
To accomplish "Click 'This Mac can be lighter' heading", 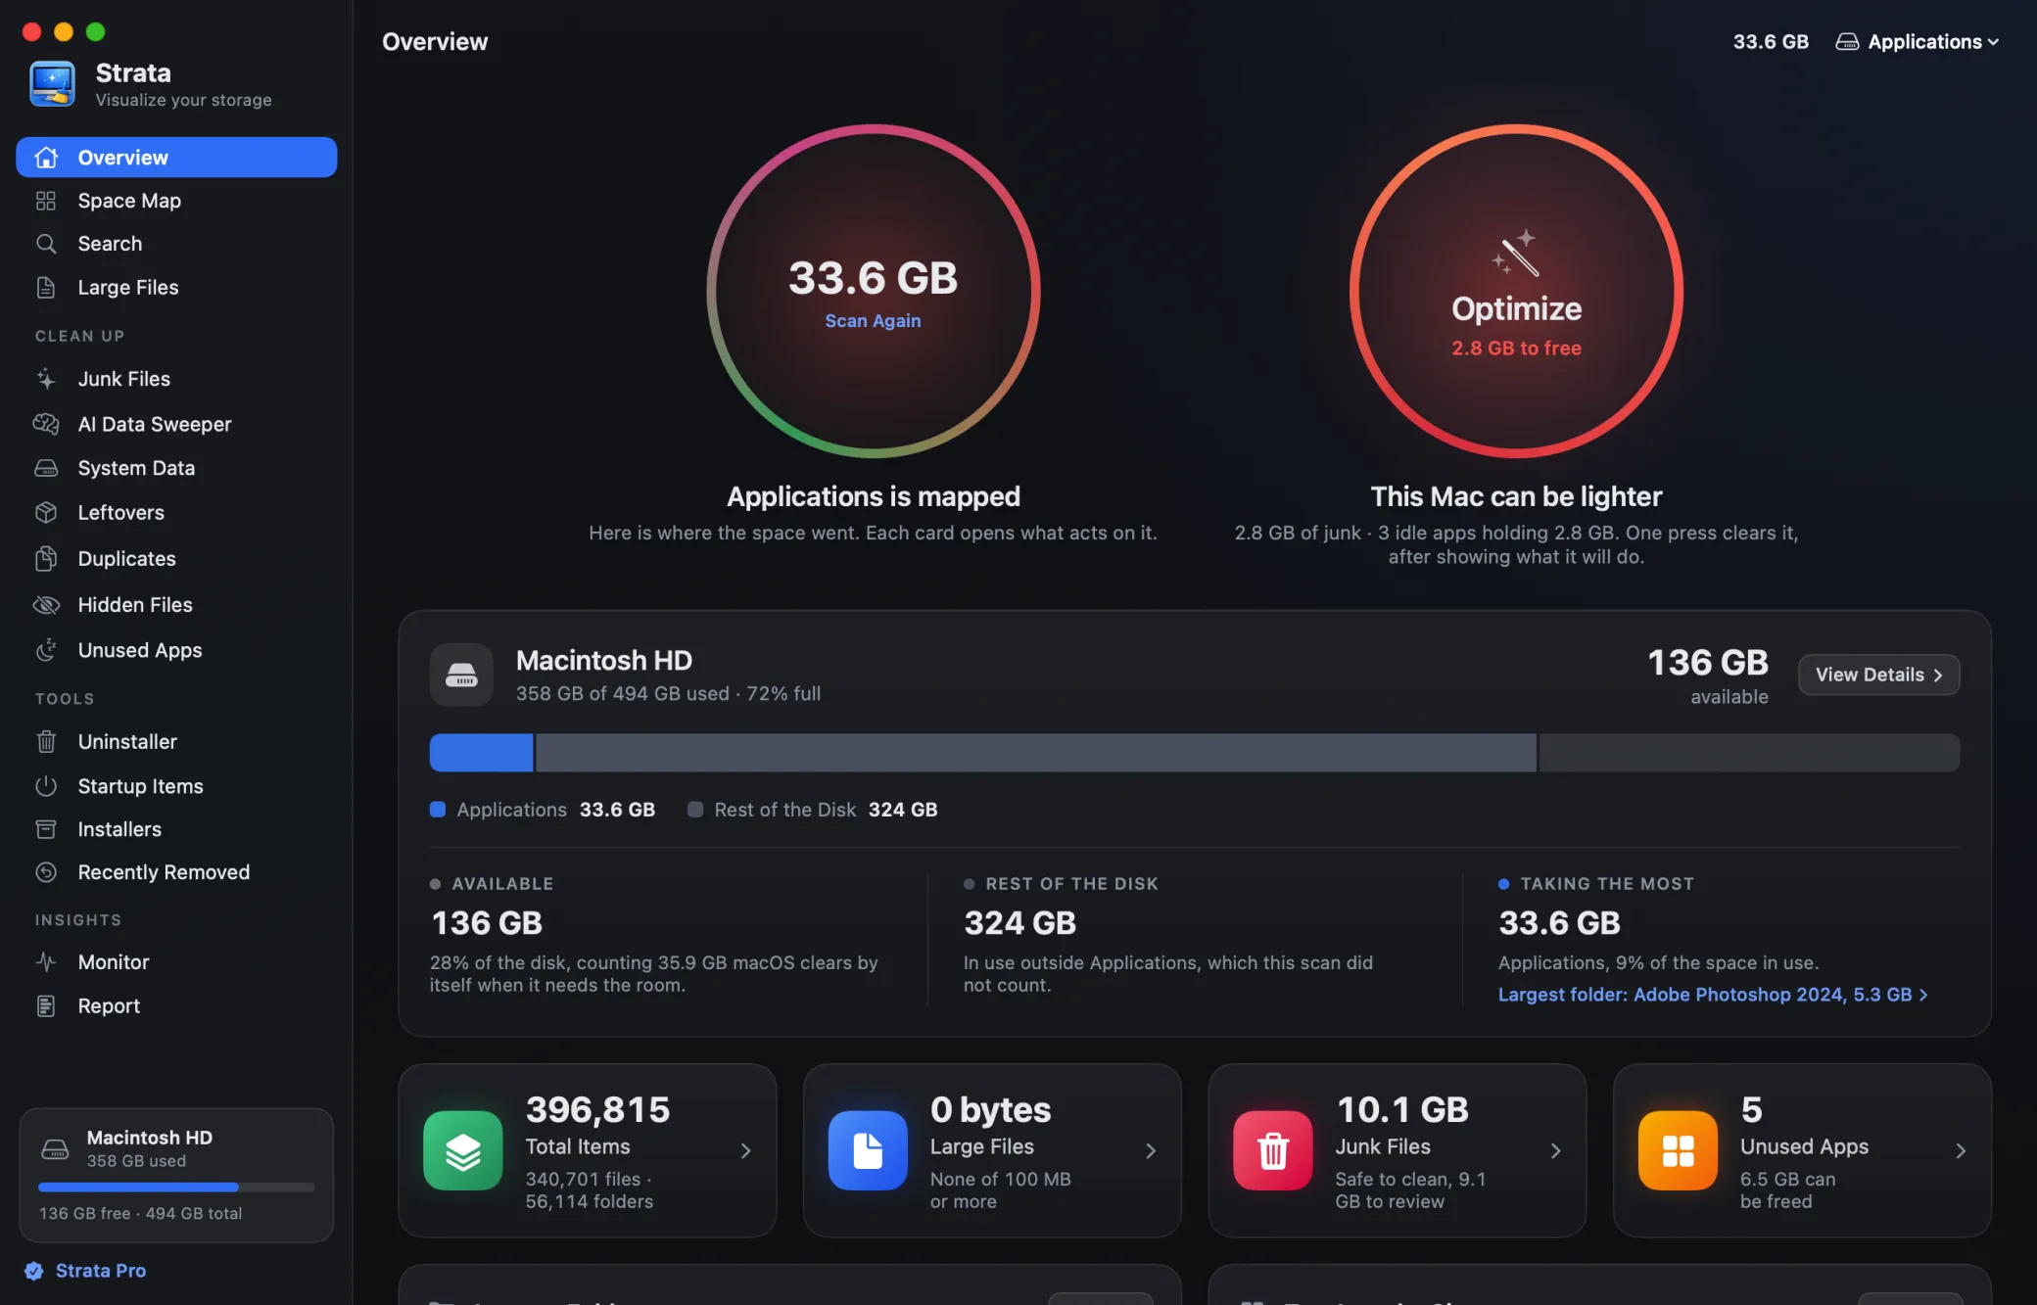I will tap(1516, 497).
